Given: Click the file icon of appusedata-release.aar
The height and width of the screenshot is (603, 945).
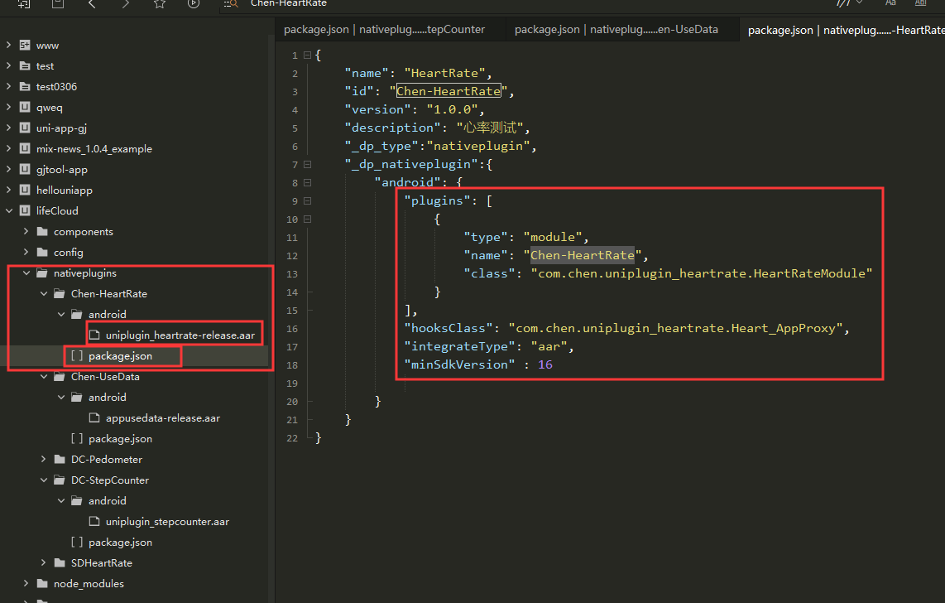Looking at the screenshot, I should click(94, 418).
